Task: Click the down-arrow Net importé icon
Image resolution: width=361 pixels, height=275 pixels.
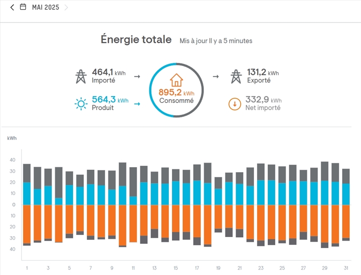Action: 235,104
